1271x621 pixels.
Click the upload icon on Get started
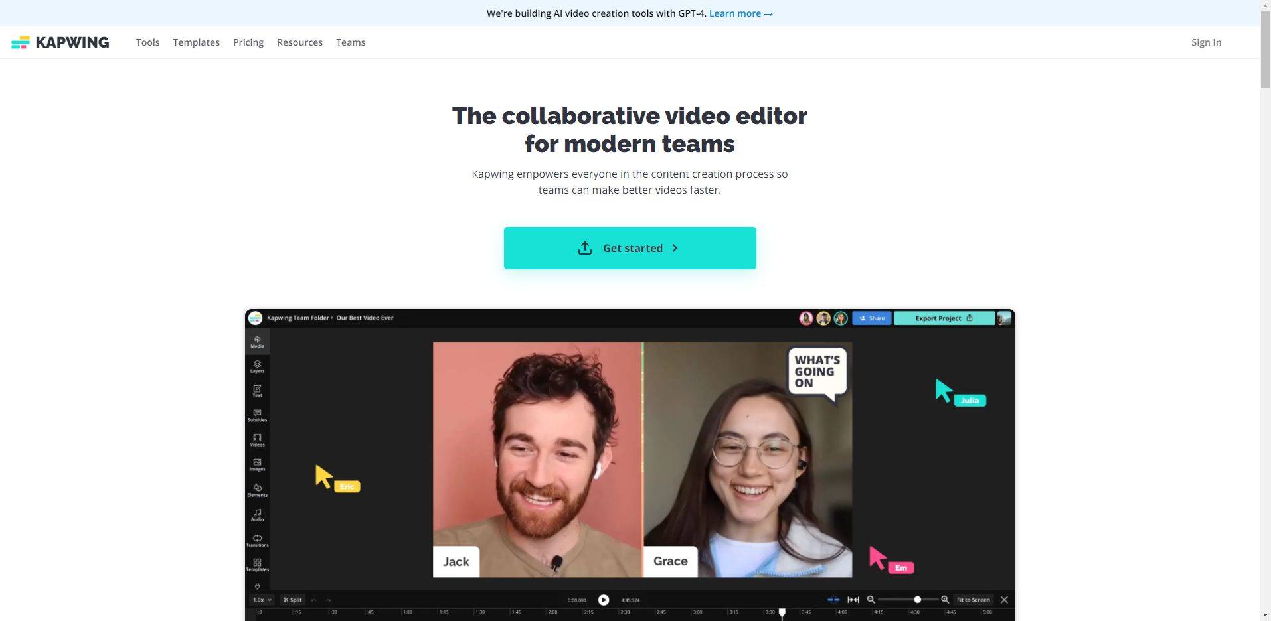[584, 248]
